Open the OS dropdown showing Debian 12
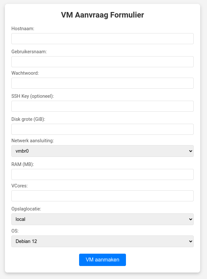The image size is (207, 279). (x=102, y=241)
